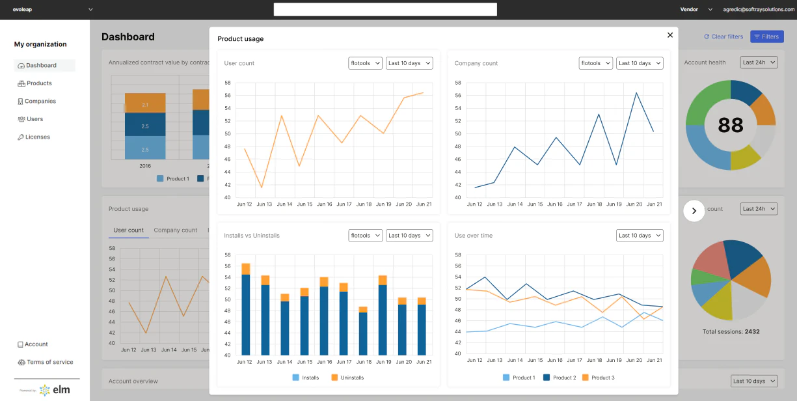The width and height of the screenshot is (797, 401).
Task: Open Account settings in the sidebar
Action: (x=31, y=344)
